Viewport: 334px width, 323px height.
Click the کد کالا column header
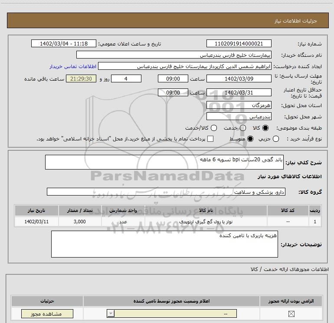pos(288,210)
